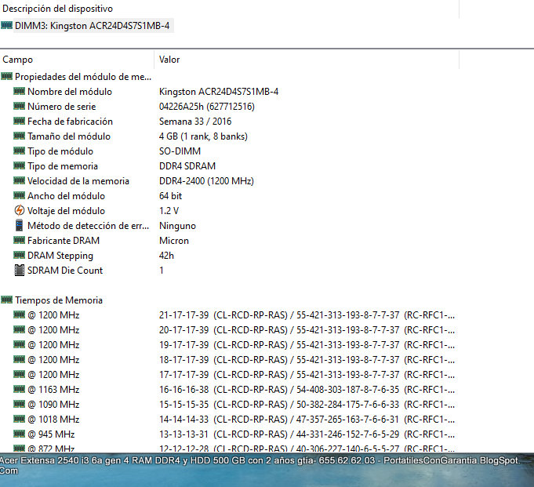Viewport: 534px width, 487px height.
Task: Select serial value 04226A25h (627712516)
Action: tap(207, 107)
